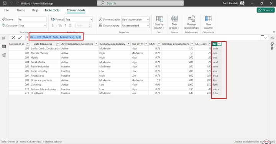
Task: Click the decimal places icon
Action: pyautogui.click(x=70, y=26)
